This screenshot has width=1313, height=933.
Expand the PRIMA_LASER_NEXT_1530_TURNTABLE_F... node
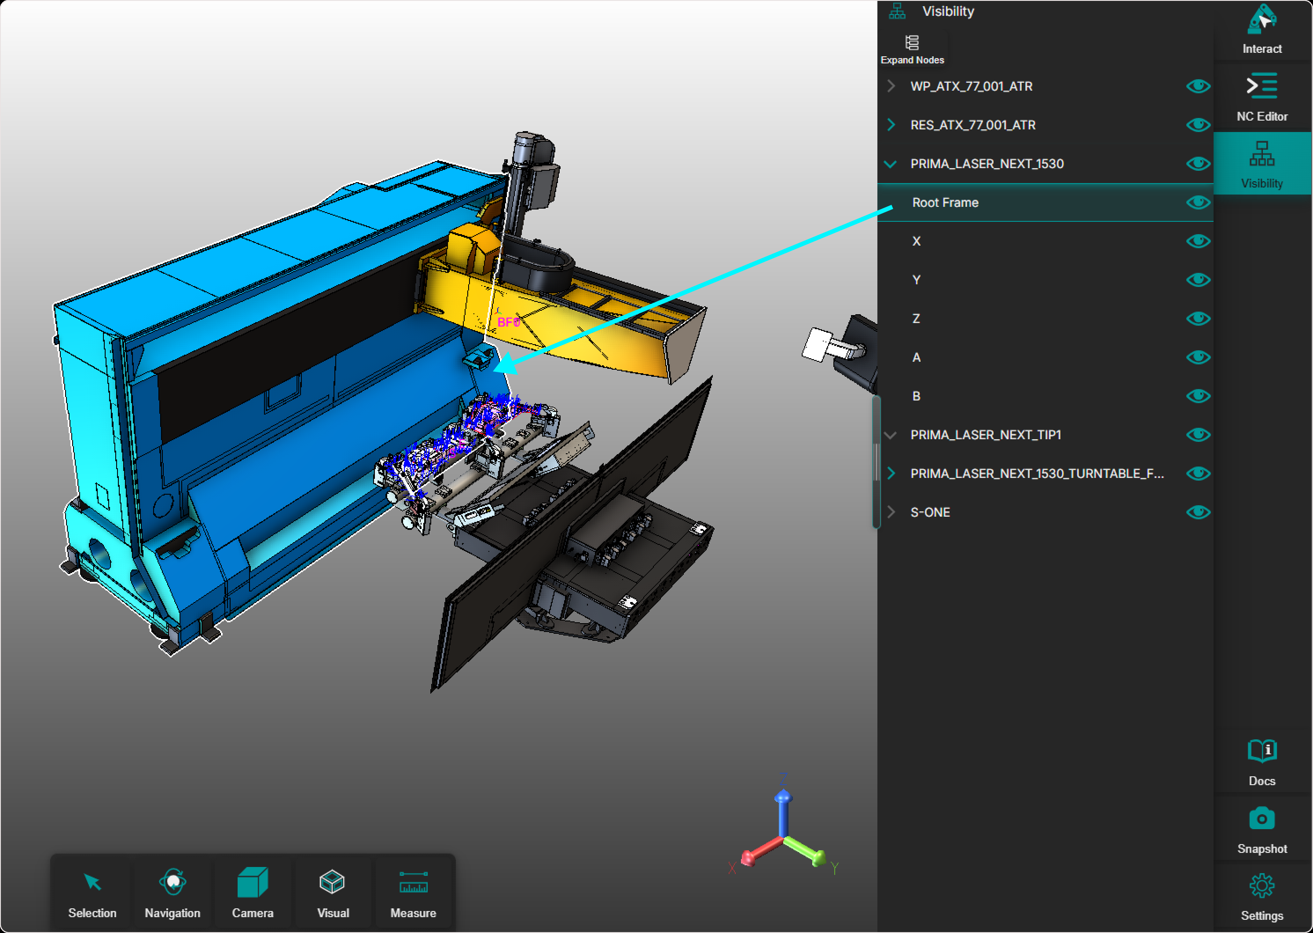891,474
